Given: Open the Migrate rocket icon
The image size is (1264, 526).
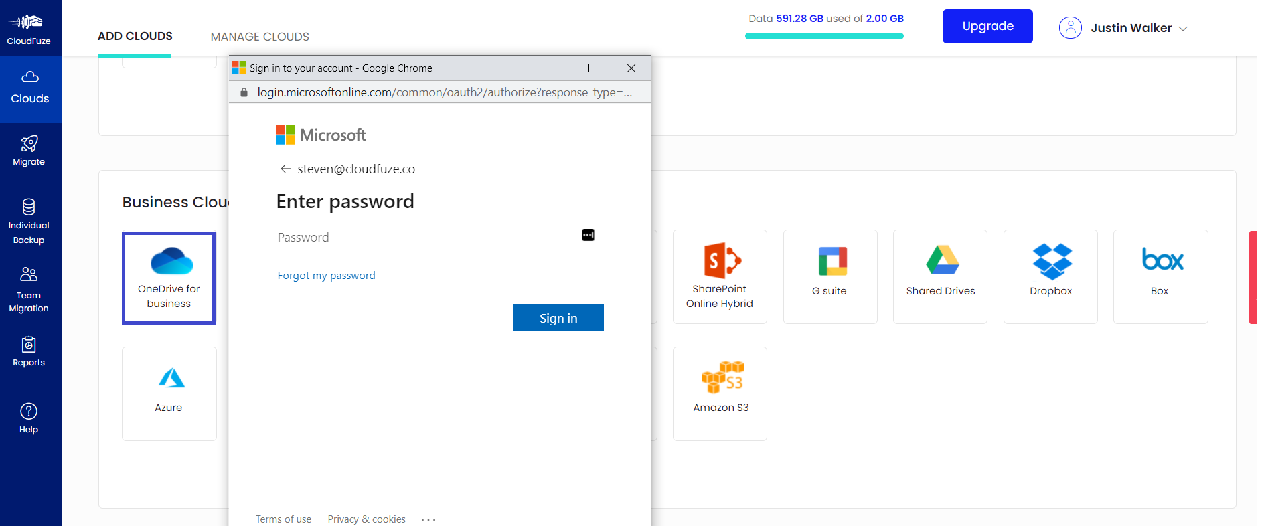Looking at the screenshot, I should pyautogui.click(x=29, y=143).
